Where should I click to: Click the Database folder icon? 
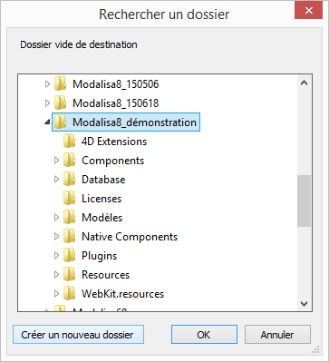(x=70, y=180)
